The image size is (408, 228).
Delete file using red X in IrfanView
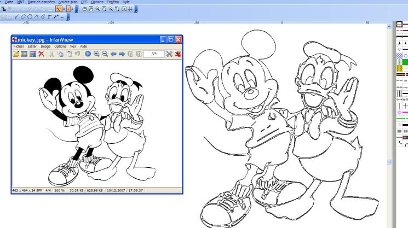(x=41, y=54)
